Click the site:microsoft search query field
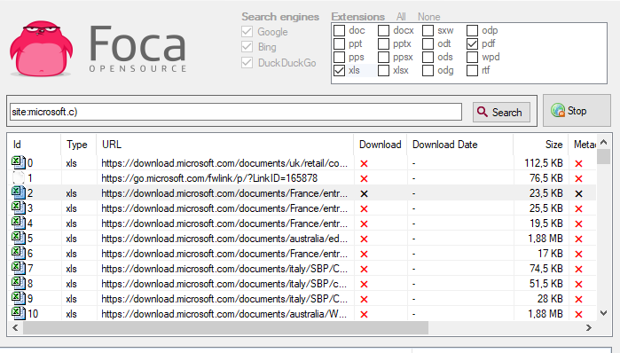The image size is (620, 353). coord(236,112)
